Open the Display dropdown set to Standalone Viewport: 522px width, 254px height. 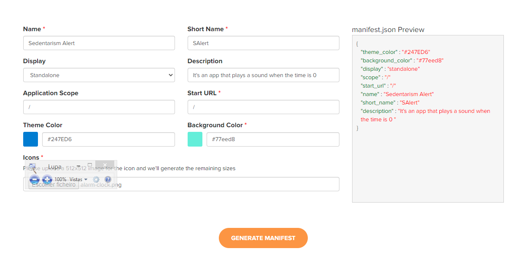pyautogui.click(x=99, y=75)
